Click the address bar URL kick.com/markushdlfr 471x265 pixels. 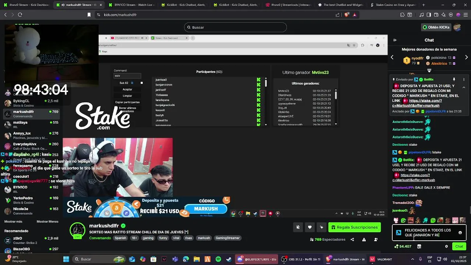(120, 15)
